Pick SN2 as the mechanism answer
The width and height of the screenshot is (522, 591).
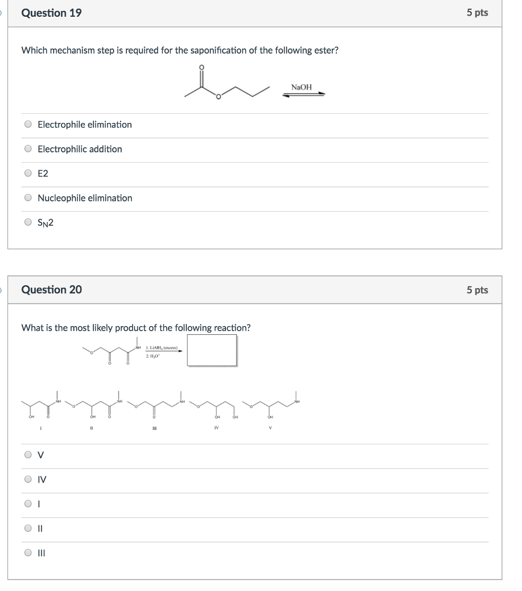coord(28,222)
